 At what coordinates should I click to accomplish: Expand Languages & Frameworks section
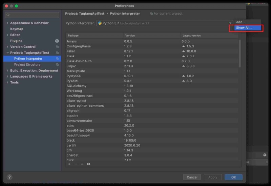tap(7, 77)
